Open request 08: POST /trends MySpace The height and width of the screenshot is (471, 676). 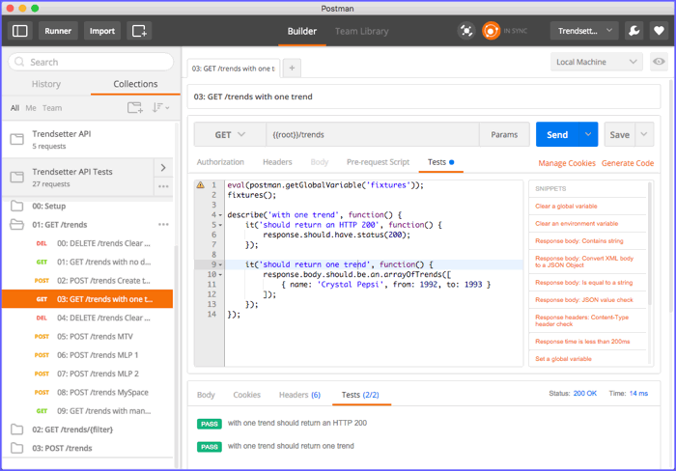(88, 392)
